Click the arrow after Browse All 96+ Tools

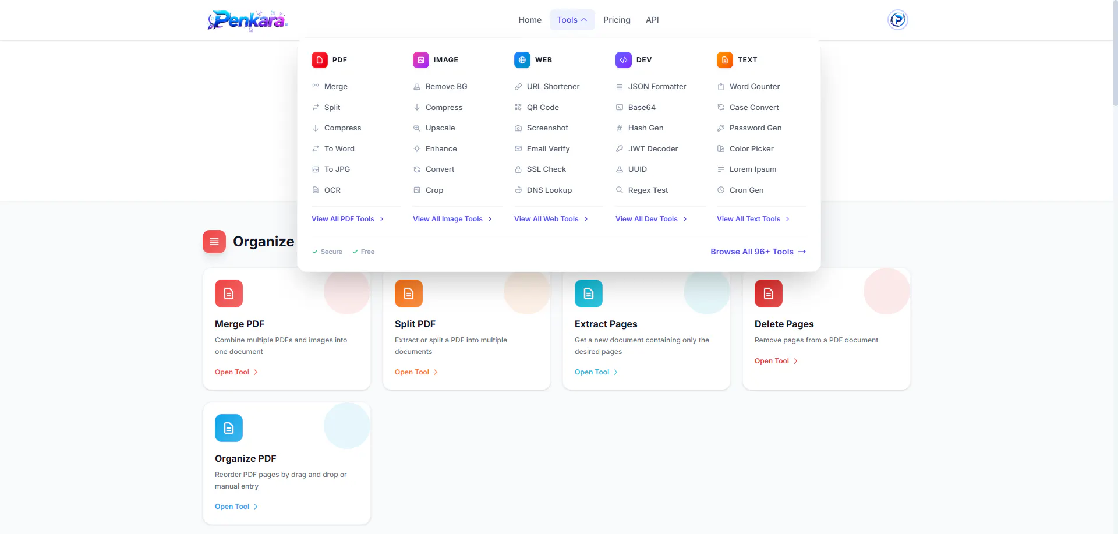pos(802,252)
